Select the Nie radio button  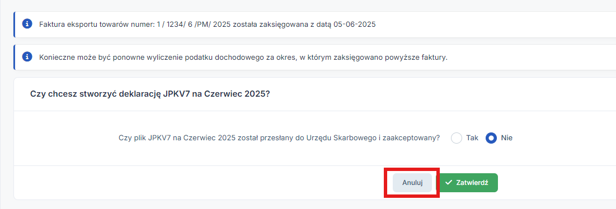click(491, 138)
